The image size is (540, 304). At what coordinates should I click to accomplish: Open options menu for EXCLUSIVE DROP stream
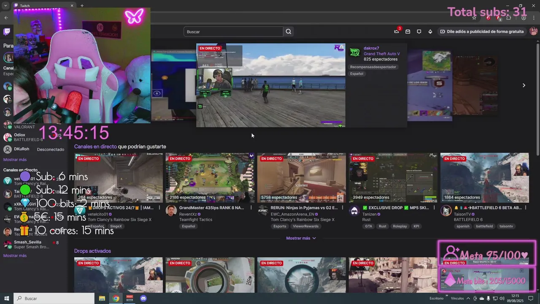(434, 208)
